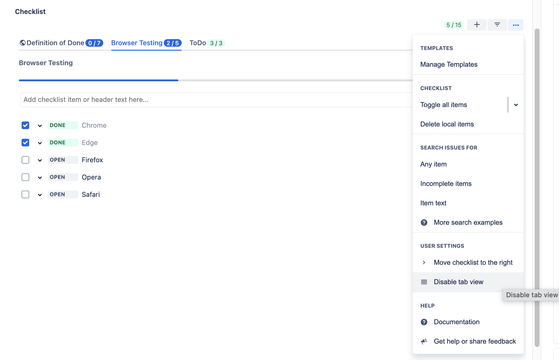Image resolution: width=559 pixels, height=360 pixels.
Task: Open Documentation link
Action: [x=468, y=322]
